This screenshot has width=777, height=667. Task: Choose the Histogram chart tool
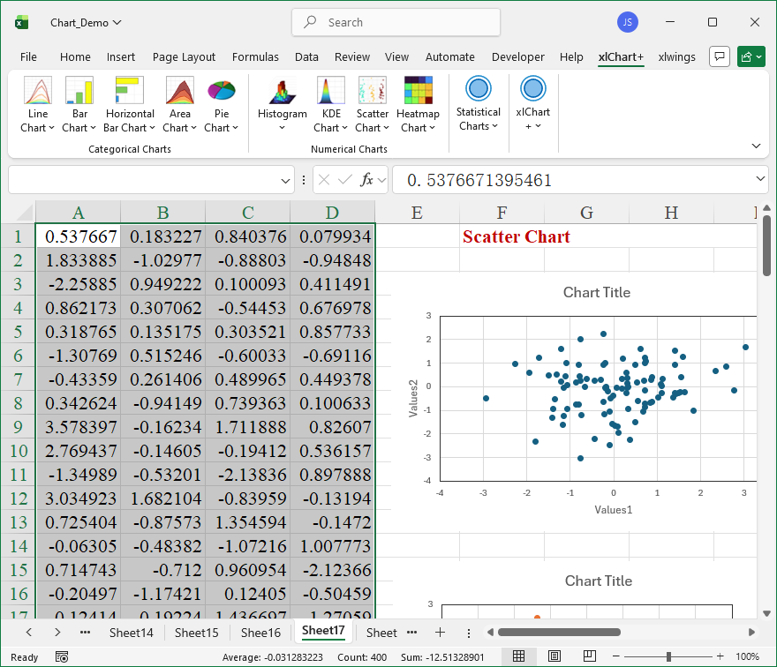coord(282,104)
